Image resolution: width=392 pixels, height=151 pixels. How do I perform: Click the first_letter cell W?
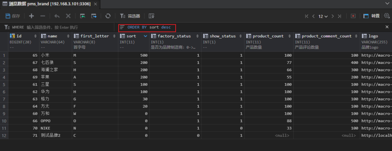pyautogui.click(x=95, y=114)
